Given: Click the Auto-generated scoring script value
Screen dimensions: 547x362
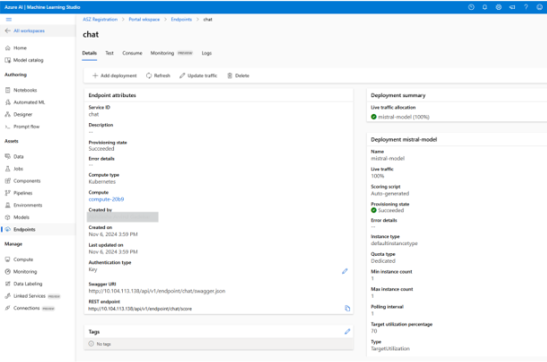Looking at the screenshot, I should tap(389, 193).
